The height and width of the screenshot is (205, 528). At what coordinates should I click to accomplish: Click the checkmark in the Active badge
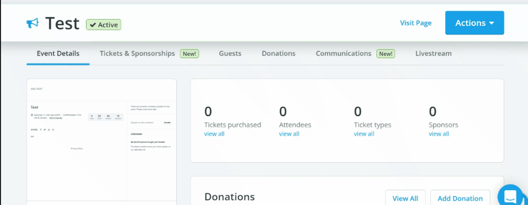coord(92,25)
